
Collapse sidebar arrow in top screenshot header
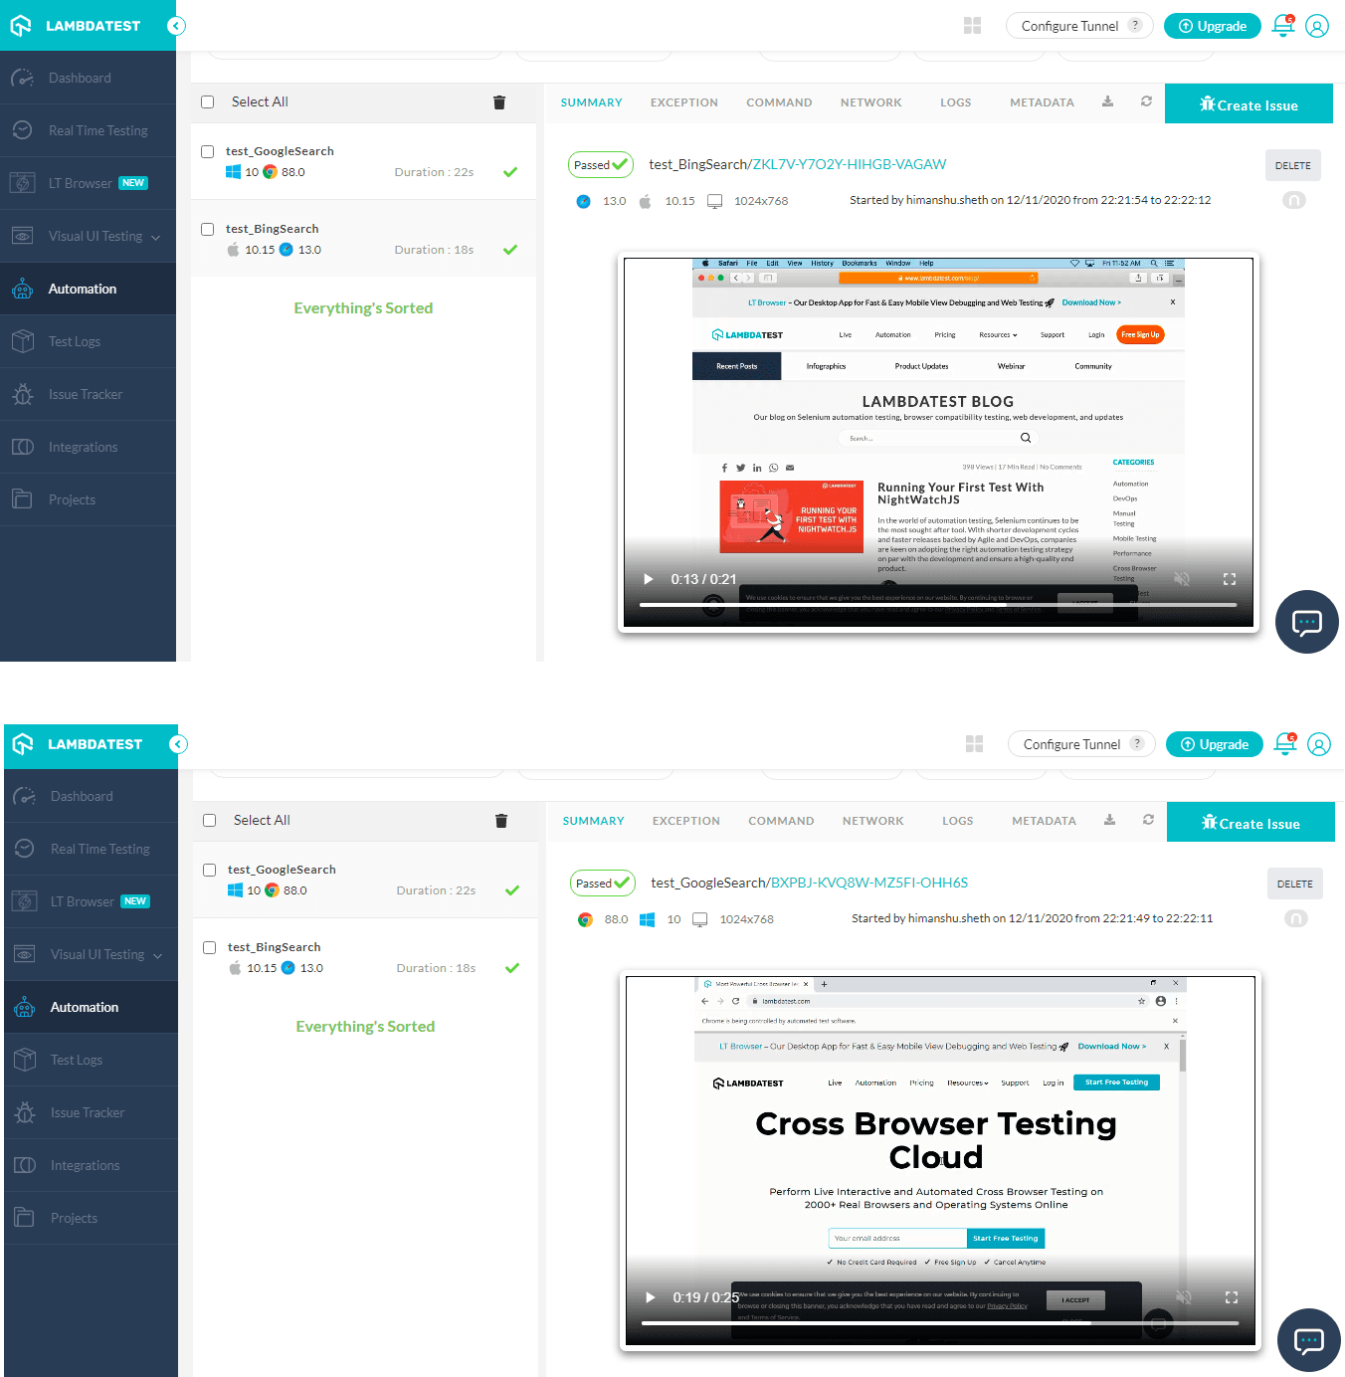[176, 26]
